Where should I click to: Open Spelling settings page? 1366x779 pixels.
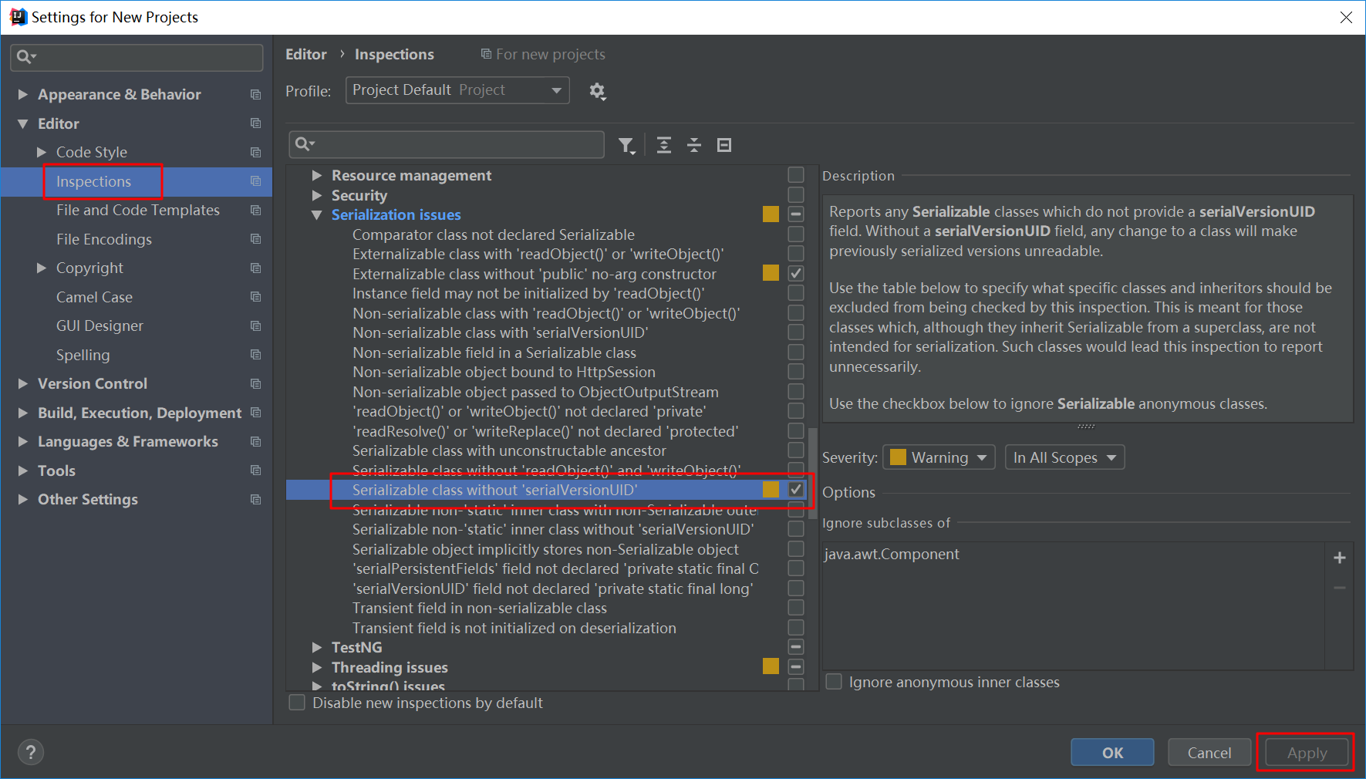(83, 355)
